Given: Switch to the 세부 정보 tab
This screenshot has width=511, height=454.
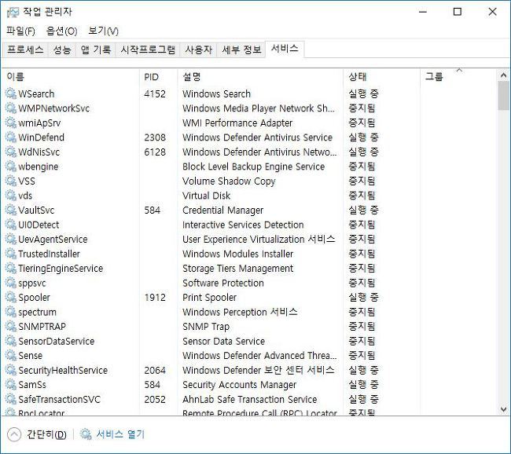Looking at the screenshot, I should pos(241,49).
